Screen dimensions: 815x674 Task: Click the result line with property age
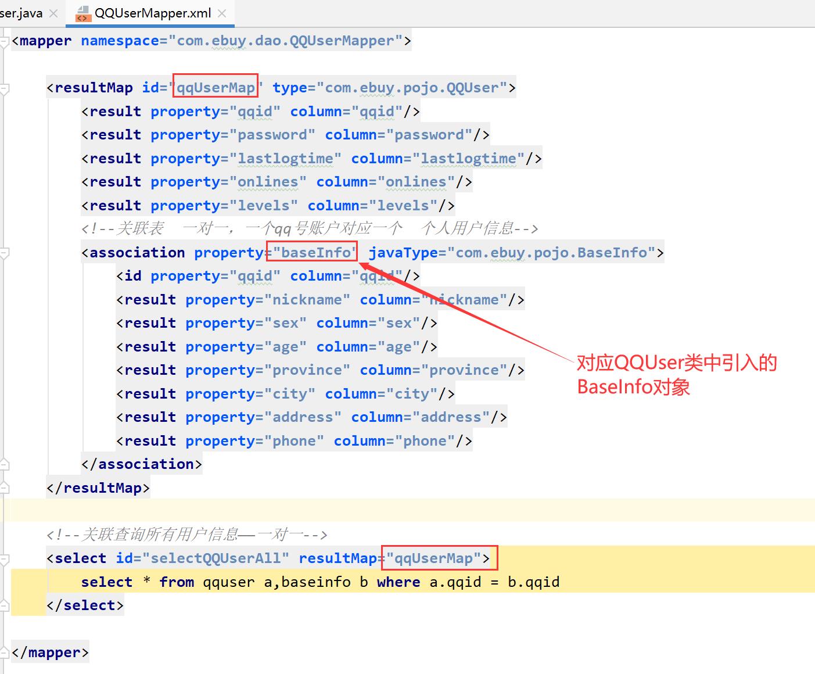pos(277,347)
